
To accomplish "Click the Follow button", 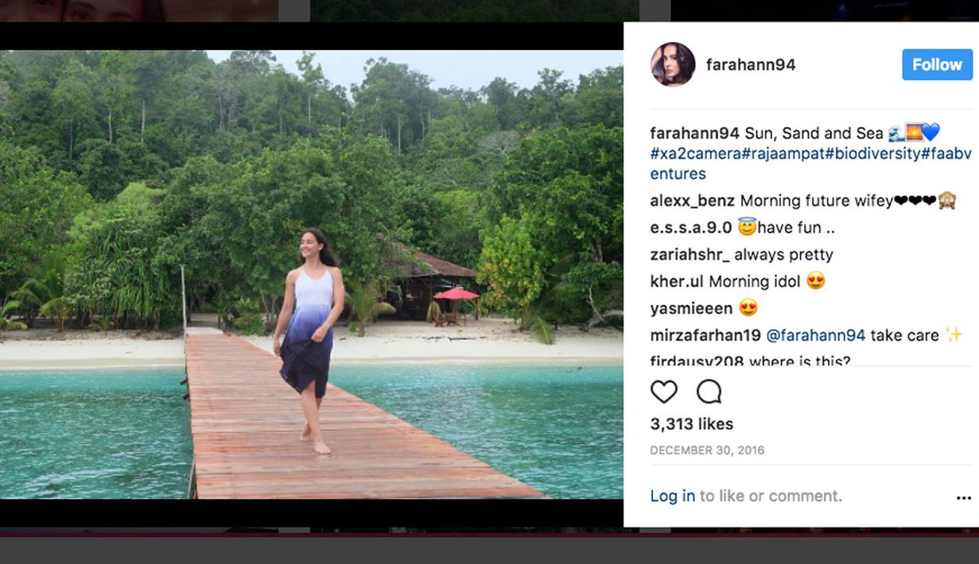I will tap(937, 64).
